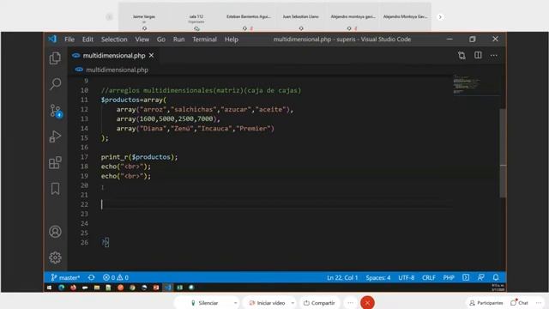Open the Extensions view
The height and width of the screenshot is (309, 549).
55,162
